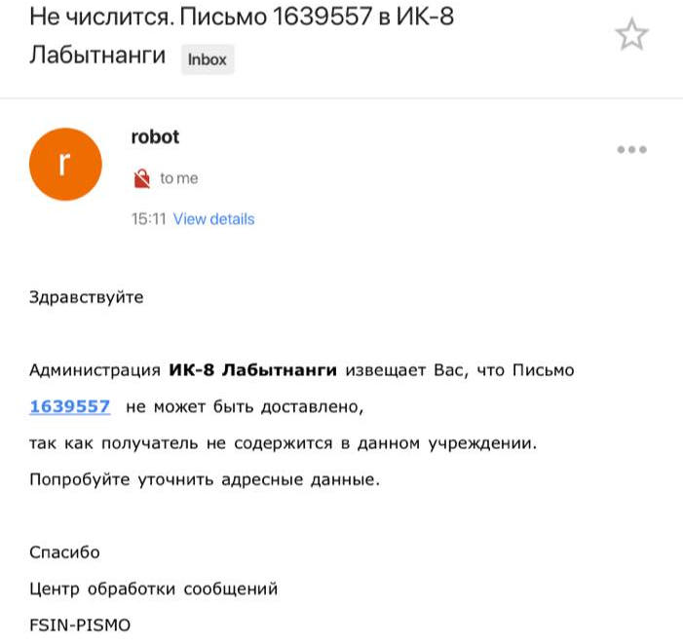This screenshot has width=683, height=644.
Task: Tap the line 'так как получатель не содержится'
Action: click(x=284, y=443)
